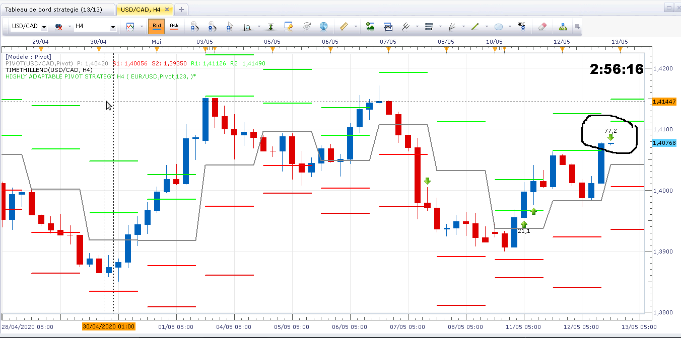Expand the ellipse shape dropdown arrow
This screenshot has width=681, height=338.
pos(509,27)
